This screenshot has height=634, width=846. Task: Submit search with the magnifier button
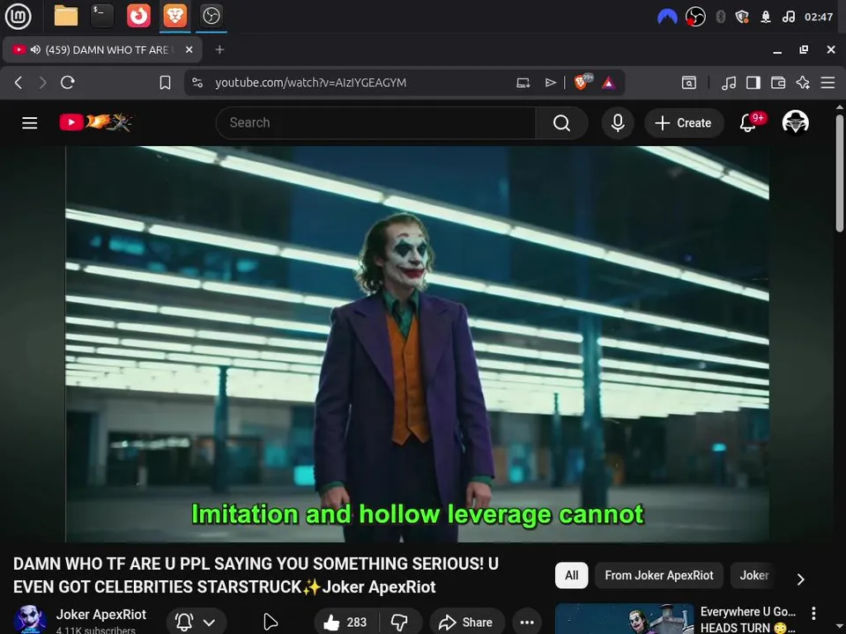tap(561, 123)
